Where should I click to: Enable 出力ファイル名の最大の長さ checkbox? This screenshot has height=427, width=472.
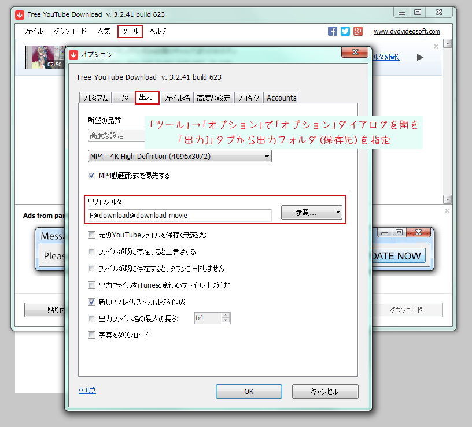(x=91, y=318)
